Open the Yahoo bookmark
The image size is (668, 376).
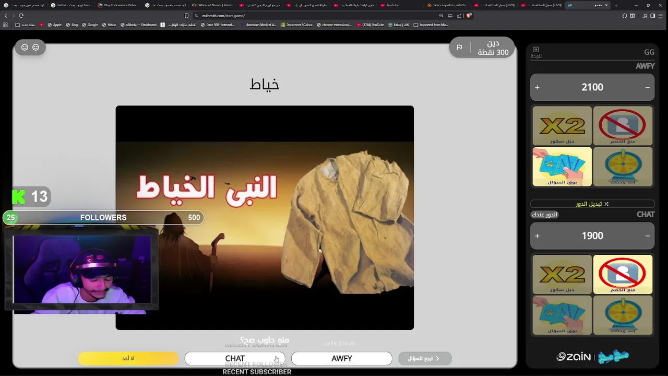click(x=109, y=25)
